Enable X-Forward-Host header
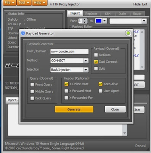The image size is (151, 153). click(66, 91)
